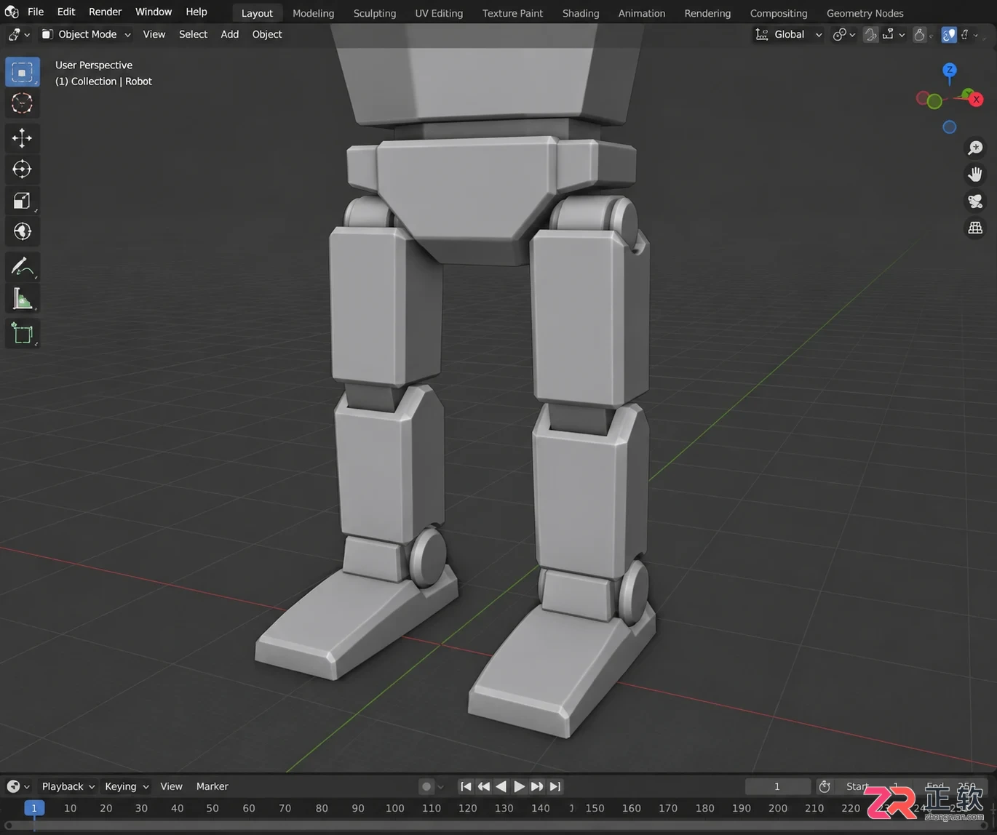Screen dimensions: 997x835
Task: Open the timeline Marker menu
Action: point(212,786)
